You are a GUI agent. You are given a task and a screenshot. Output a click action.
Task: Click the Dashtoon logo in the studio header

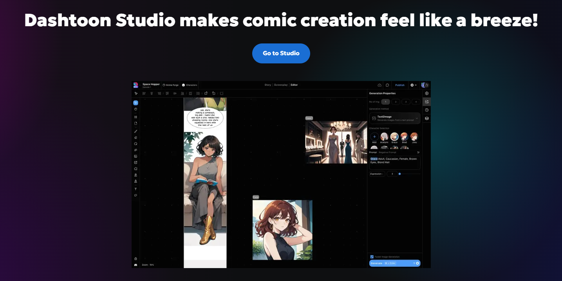(136, 85)
